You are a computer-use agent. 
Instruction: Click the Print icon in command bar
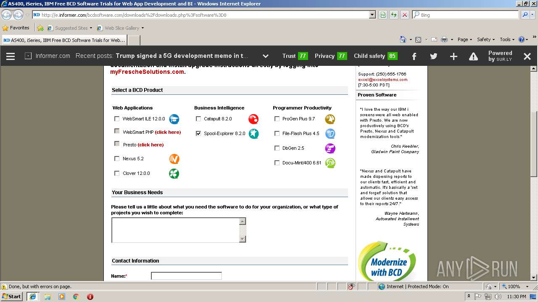444,39
